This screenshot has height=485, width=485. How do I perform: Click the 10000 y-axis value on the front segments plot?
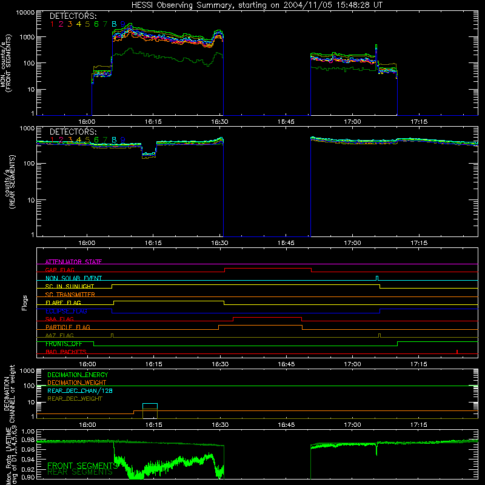[25, 13]
